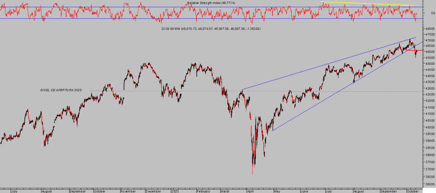Image resolution: width=436 pixels, height=193 pixels.
Task: Click the RSI 50 level axis label
Action: pyautogui.click(x=432, y=13)
